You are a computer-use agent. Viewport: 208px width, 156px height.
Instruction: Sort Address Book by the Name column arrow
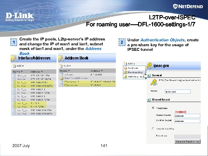tap(69, 71)
